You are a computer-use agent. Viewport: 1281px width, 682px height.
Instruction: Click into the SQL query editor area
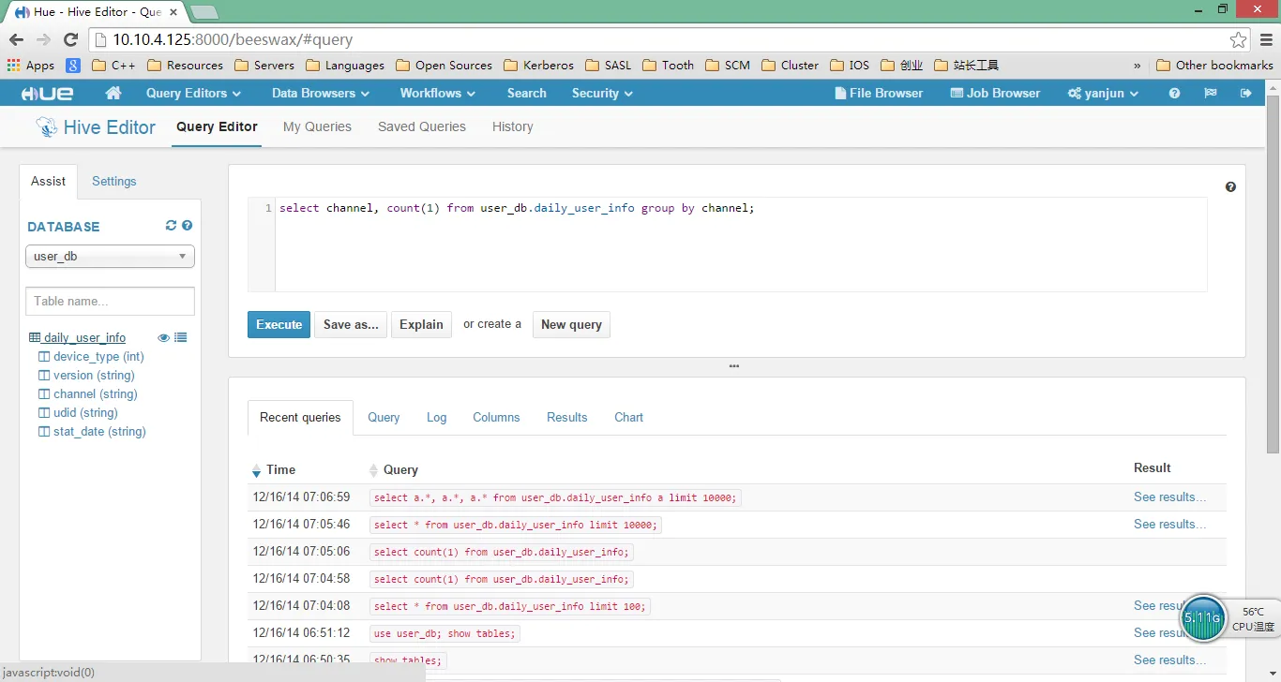pyautogui.click(x=741, y=245)
